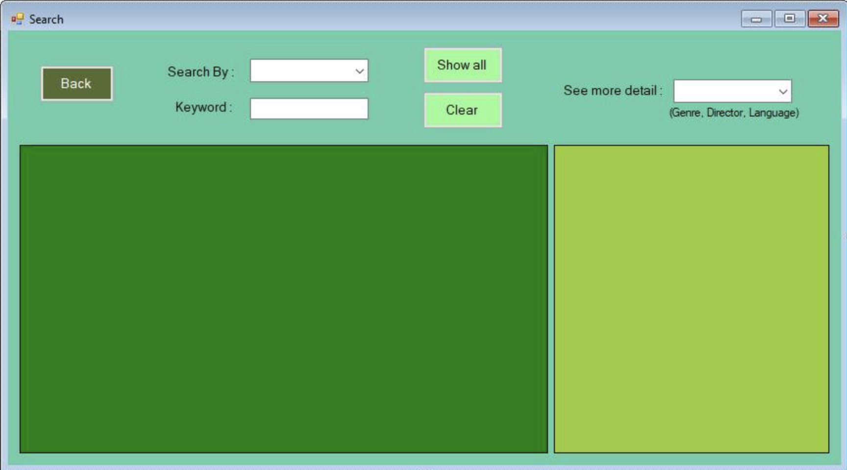Maximize the Search window
Viewport: 847px width, 470px height.
[789, 19]
